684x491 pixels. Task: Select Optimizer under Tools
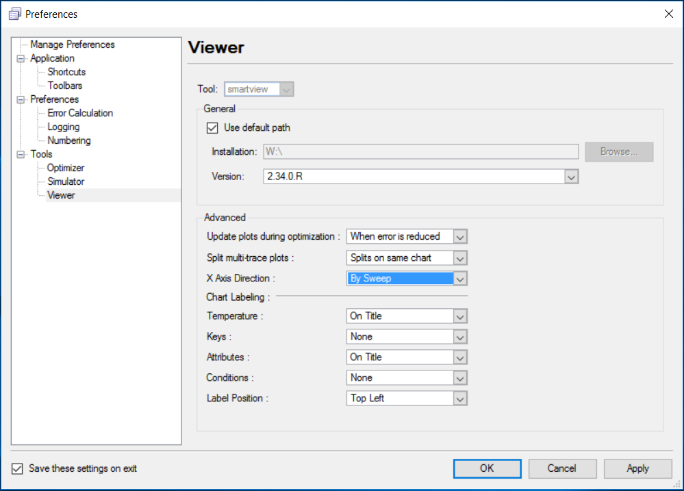66,168
